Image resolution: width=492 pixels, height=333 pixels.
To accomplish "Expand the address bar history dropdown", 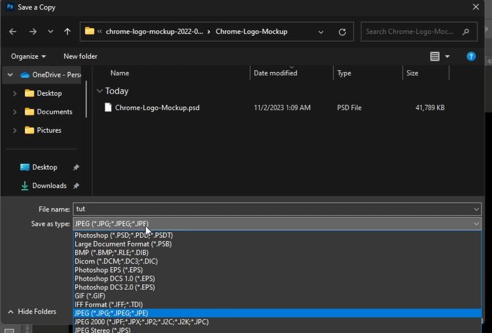I will tap(321, 32).
